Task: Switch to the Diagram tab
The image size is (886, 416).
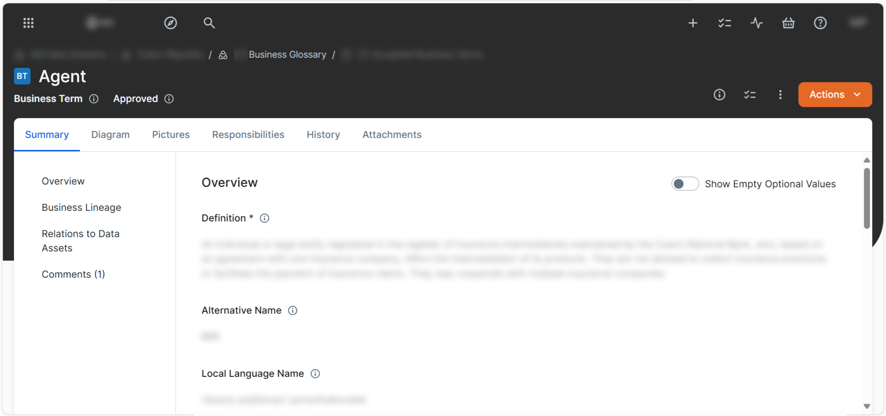Action: tap(110, 135)
